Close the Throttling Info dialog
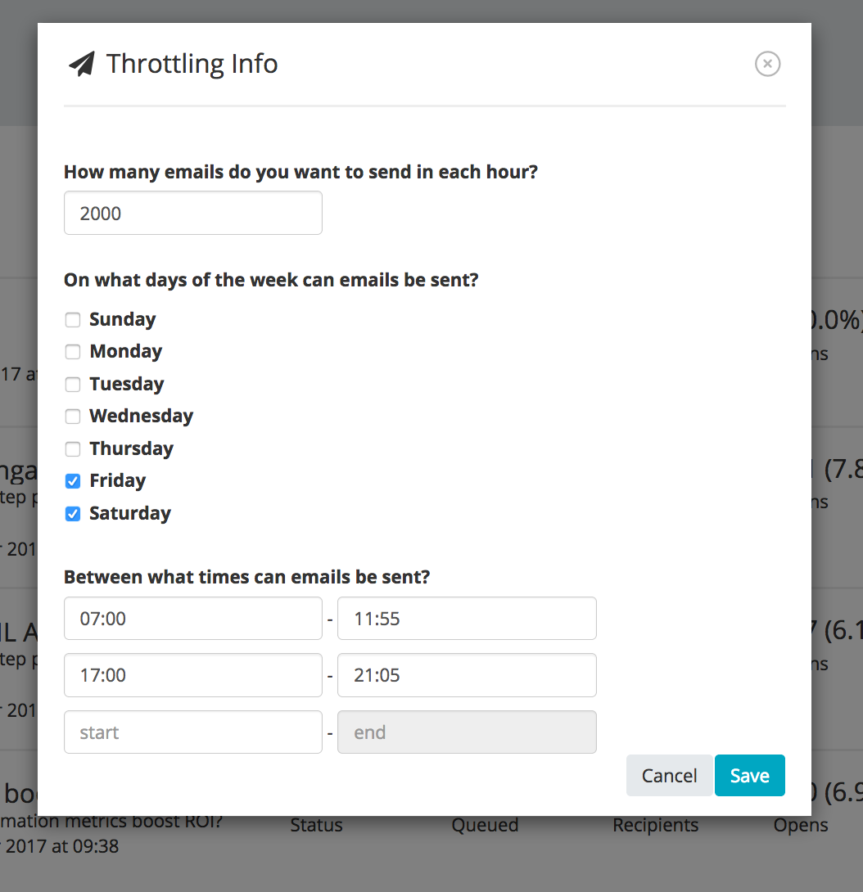The height and width of the screenshot is (892, 863). point(767,64)
